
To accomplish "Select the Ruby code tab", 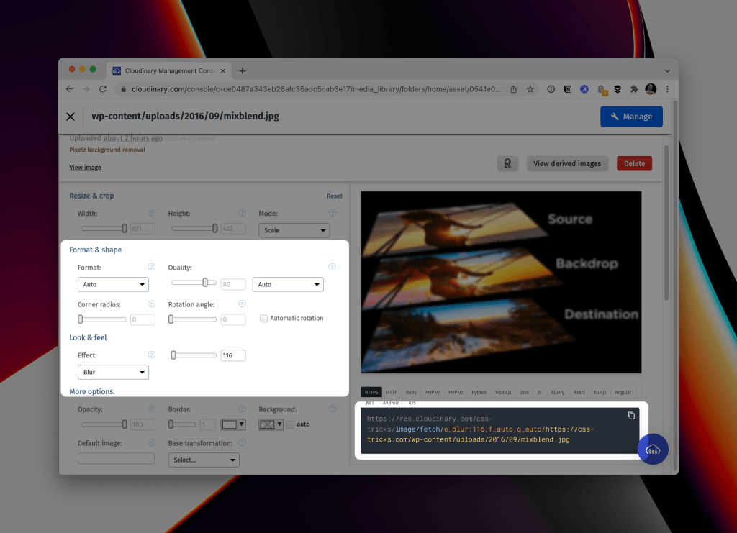I will point(411,392).
